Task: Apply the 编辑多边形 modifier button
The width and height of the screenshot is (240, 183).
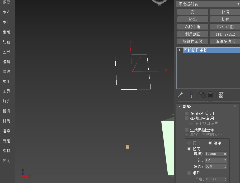Action: (225, 41)
